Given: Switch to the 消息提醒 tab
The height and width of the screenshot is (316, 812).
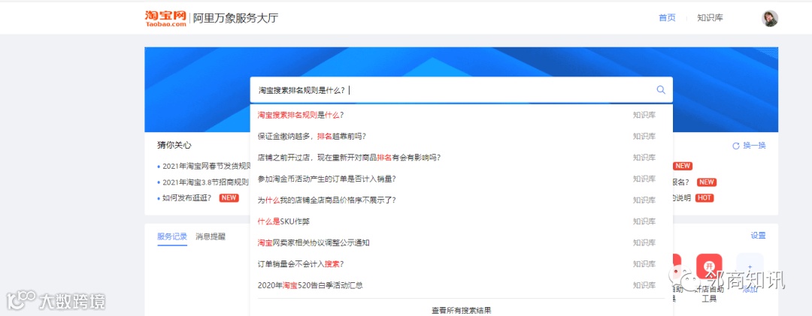Looking at the screenshot, I should click(x=211, y=236).
